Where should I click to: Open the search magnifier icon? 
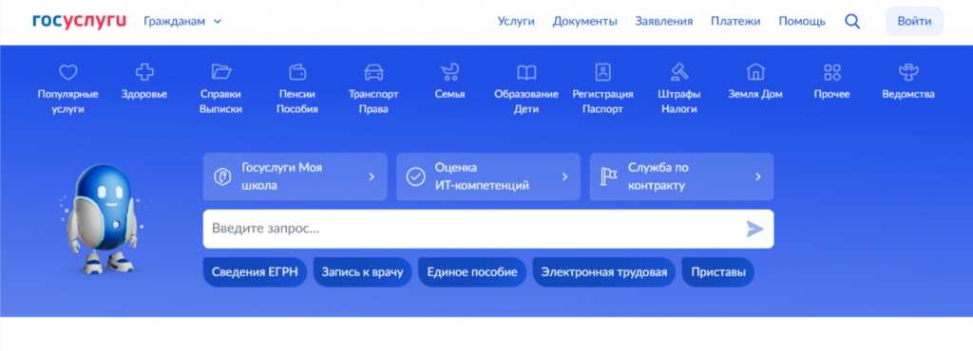click(x=852, y=22)
